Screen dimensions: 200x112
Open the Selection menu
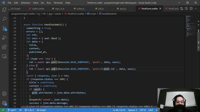click(26, 3)
